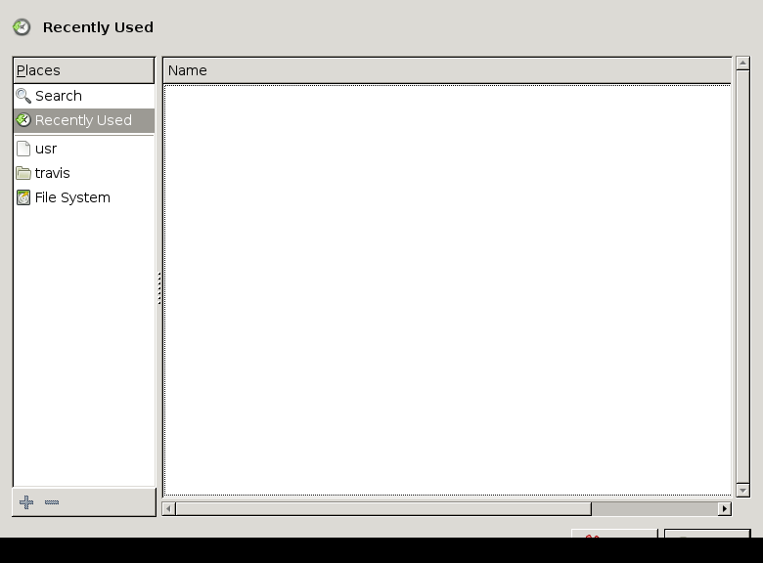The image size is (763, 563).
Task: Click the horizontal scrollbar thumb
Action: (383, 508)
